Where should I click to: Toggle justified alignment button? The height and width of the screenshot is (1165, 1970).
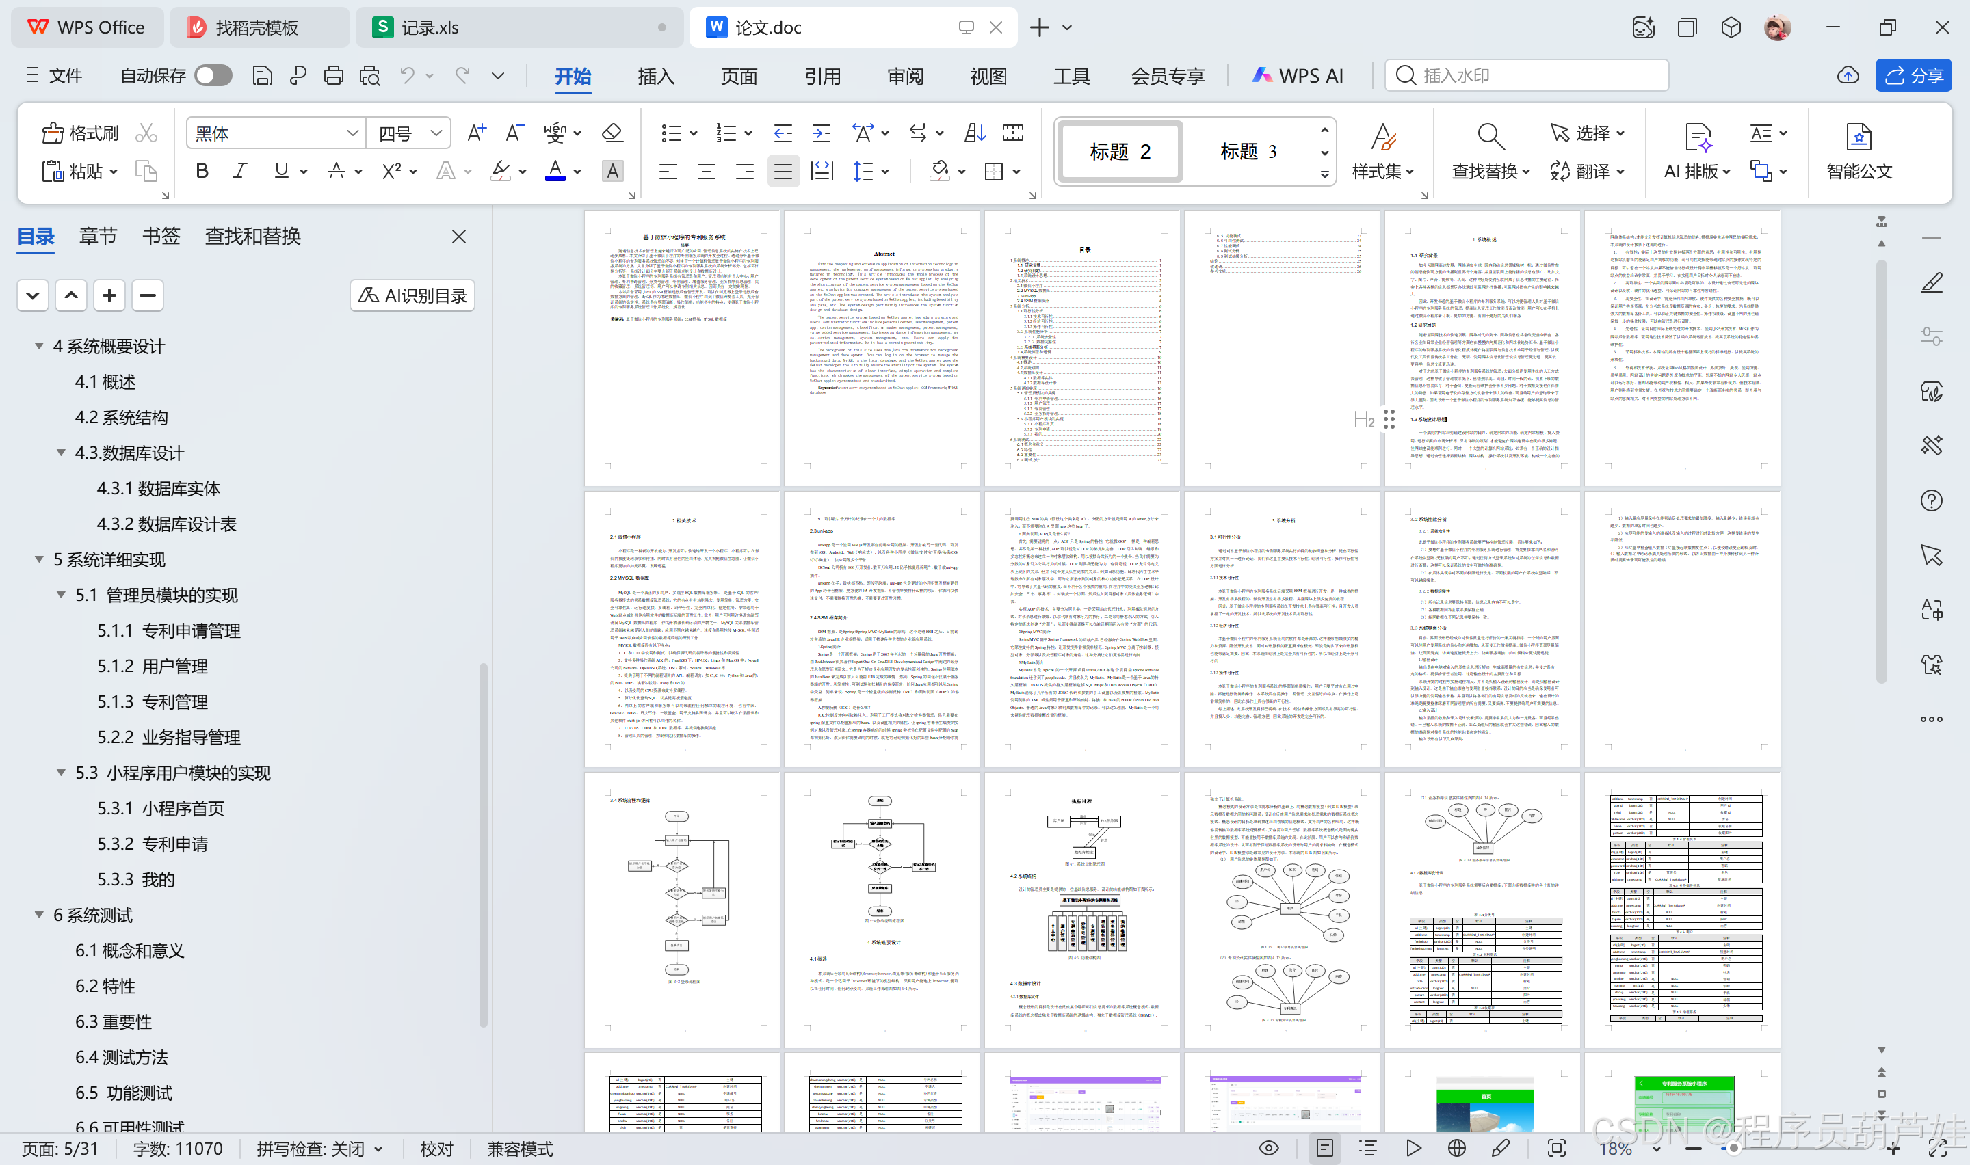click(x=783, y=170)
